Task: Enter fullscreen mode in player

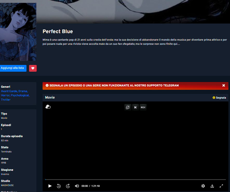Action: click(x=221, y=186)
